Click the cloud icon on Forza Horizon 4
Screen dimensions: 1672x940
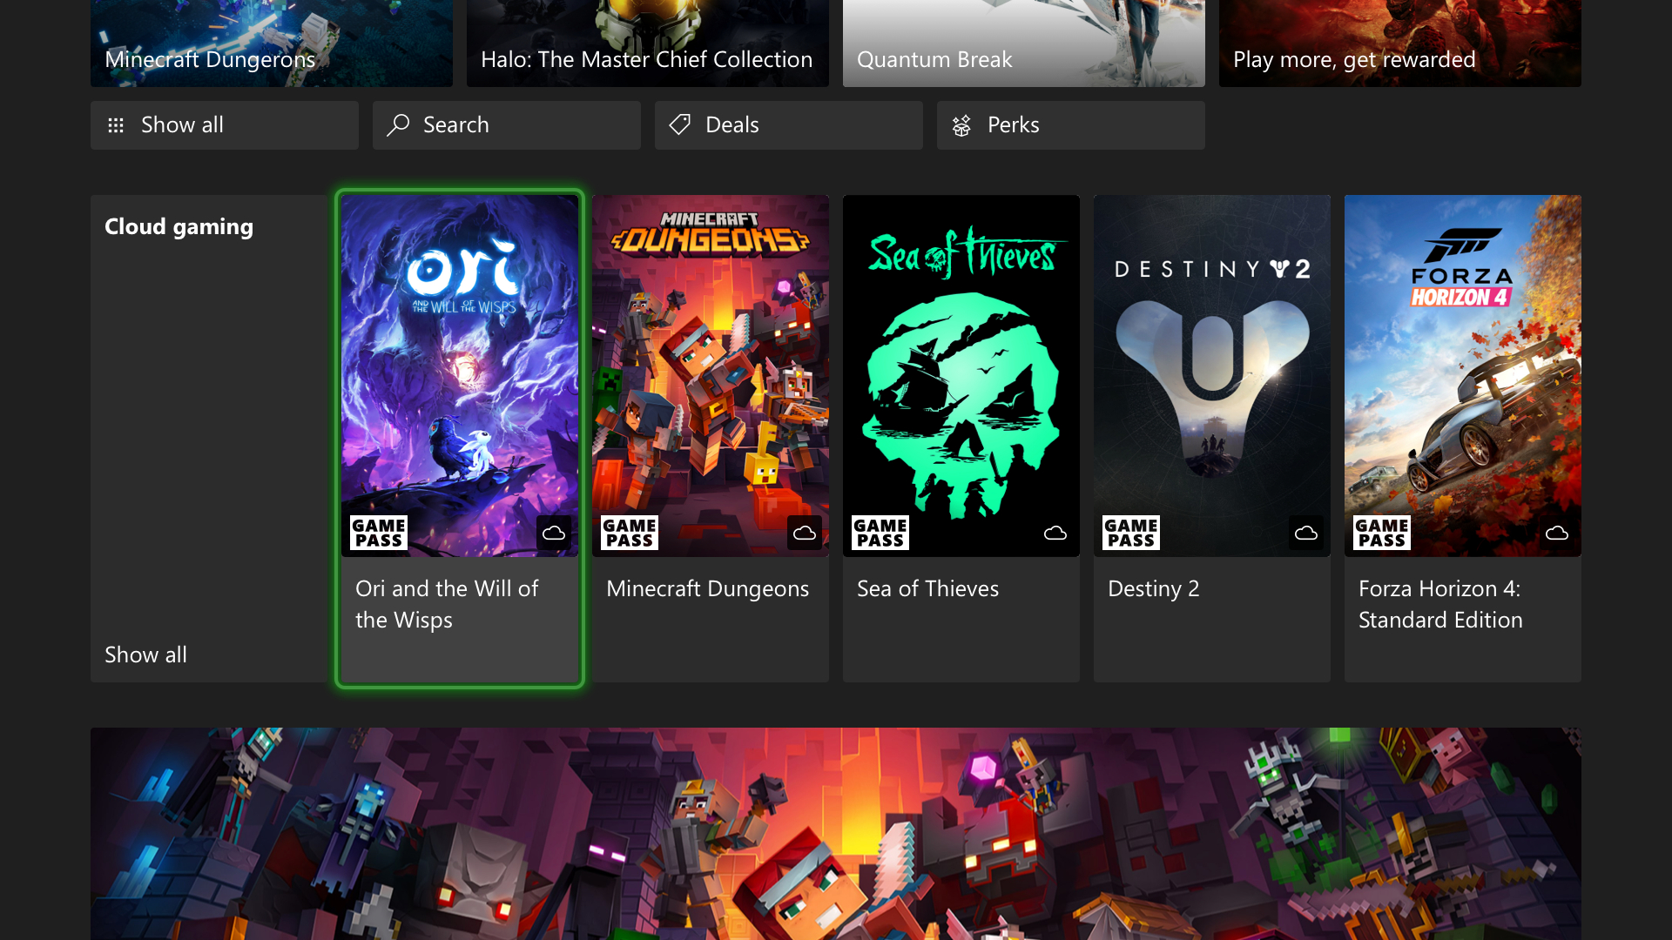pyautogui.click(x=1554, y=532)
